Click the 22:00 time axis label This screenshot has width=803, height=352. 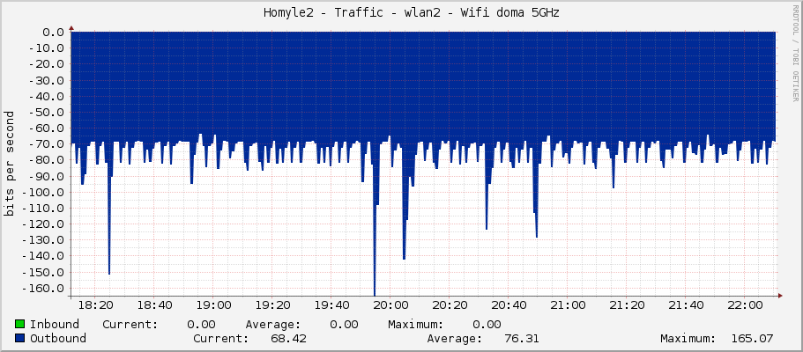click(744, 305)
